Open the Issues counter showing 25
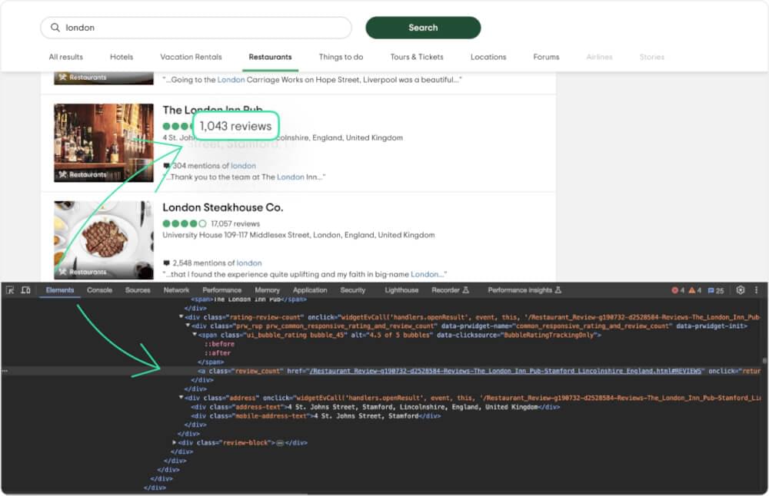This screenshot has width=769, height=496. (x=713, y=290)
